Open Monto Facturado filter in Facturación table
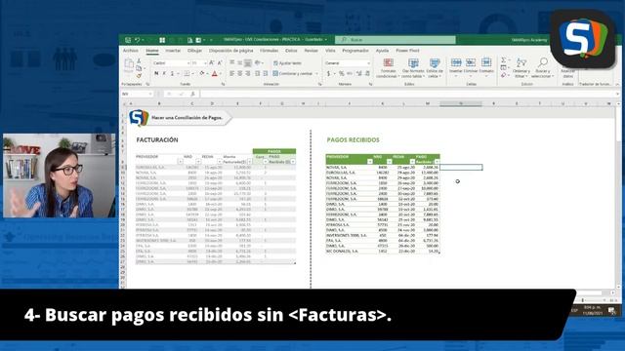This screenshot has height=351, width=625. [x=250, y=162]
